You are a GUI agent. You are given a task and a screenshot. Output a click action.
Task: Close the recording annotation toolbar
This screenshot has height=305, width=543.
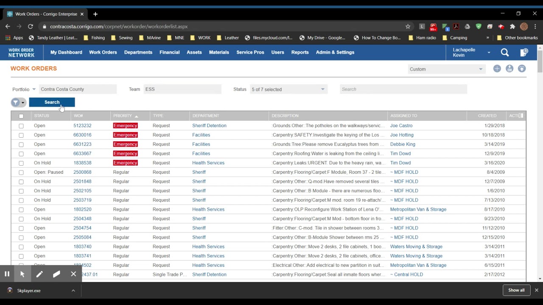[x=73, y=274]
